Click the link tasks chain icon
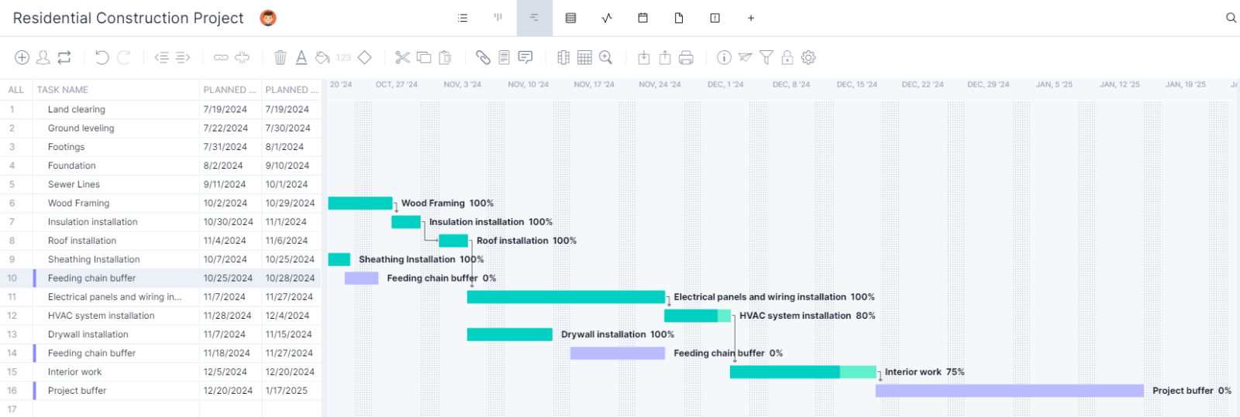Screen dimensions: 1240x417 point(221,57)
